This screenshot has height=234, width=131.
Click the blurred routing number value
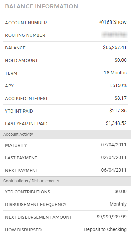pos(114,35)
